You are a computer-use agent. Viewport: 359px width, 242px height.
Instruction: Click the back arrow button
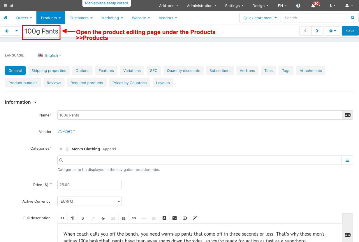7,31
